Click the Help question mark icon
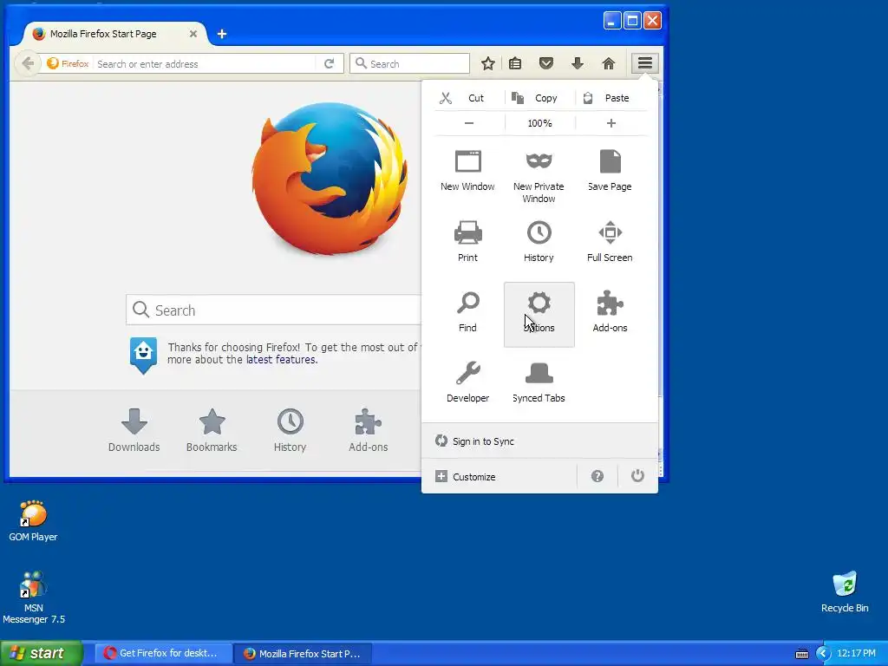Viewport: 888px width, 666px height. pyautogui.click(x=597, y=476)
